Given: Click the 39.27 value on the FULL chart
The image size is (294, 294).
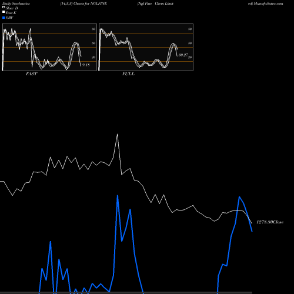Looking at the screenshot, I should (183, 55).
